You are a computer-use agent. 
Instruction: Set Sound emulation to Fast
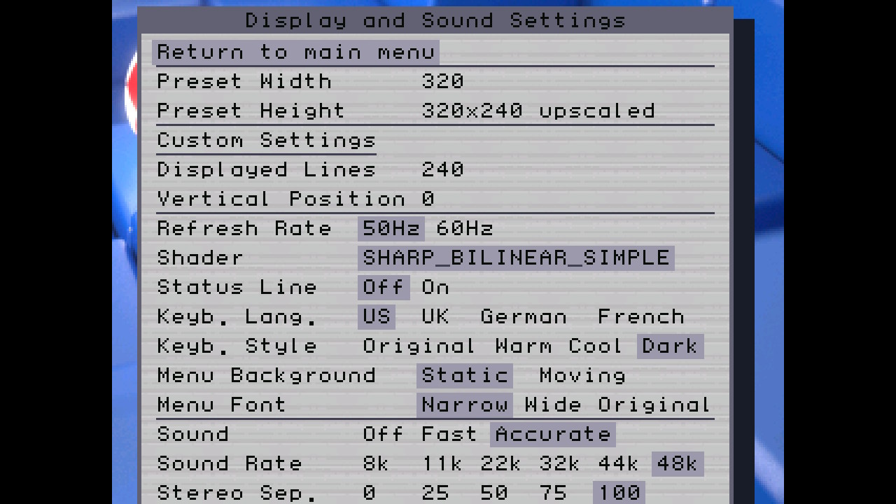[x=449, y=434]
